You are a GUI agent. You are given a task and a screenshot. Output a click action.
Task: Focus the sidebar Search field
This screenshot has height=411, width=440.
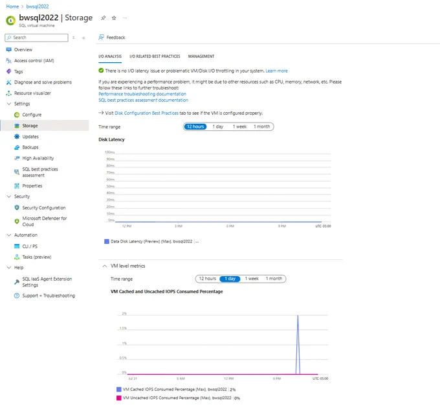pos(36,38)
